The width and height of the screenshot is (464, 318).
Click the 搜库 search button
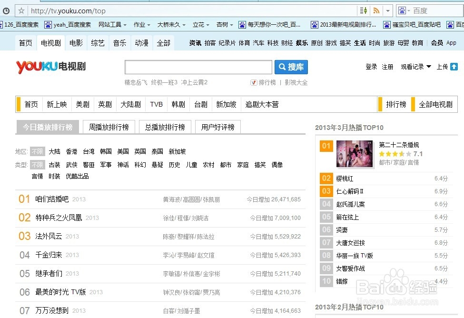coord(291,67)
